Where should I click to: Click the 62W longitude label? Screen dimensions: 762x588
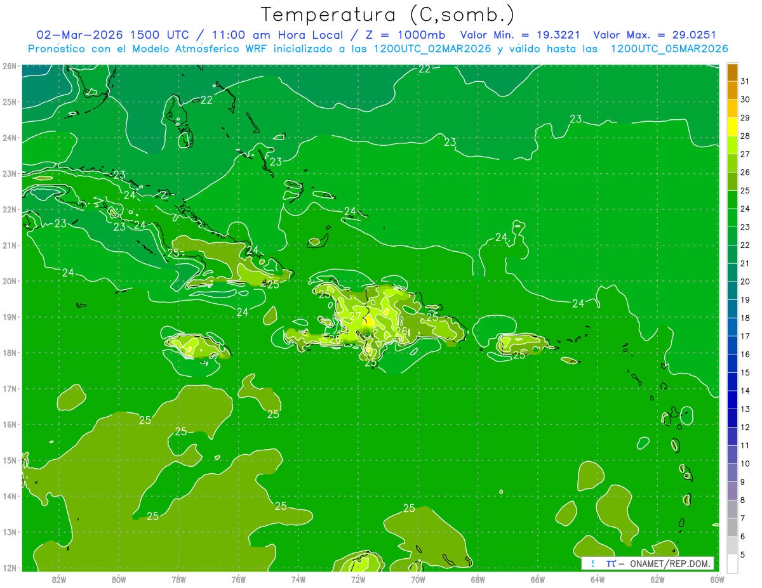[x=657, y=579]
